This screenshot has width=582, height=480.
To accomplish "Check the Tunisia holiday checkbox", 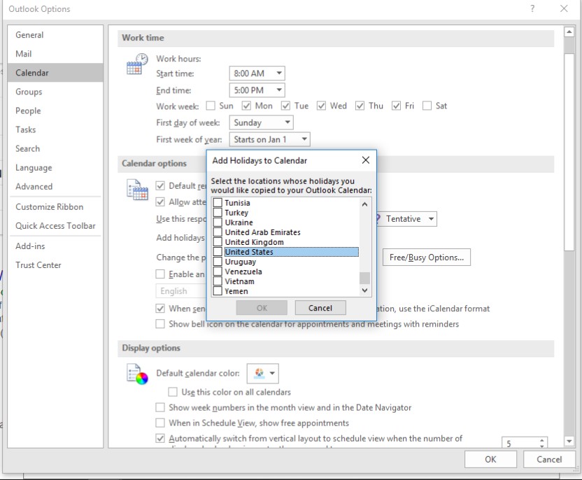I will pyautogui.click(x=218, y=203).
